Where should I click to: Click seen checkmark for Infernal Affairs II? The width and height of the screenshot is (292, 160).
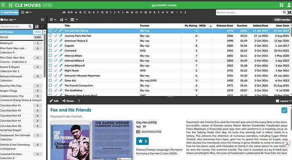[x=55, y=61]
